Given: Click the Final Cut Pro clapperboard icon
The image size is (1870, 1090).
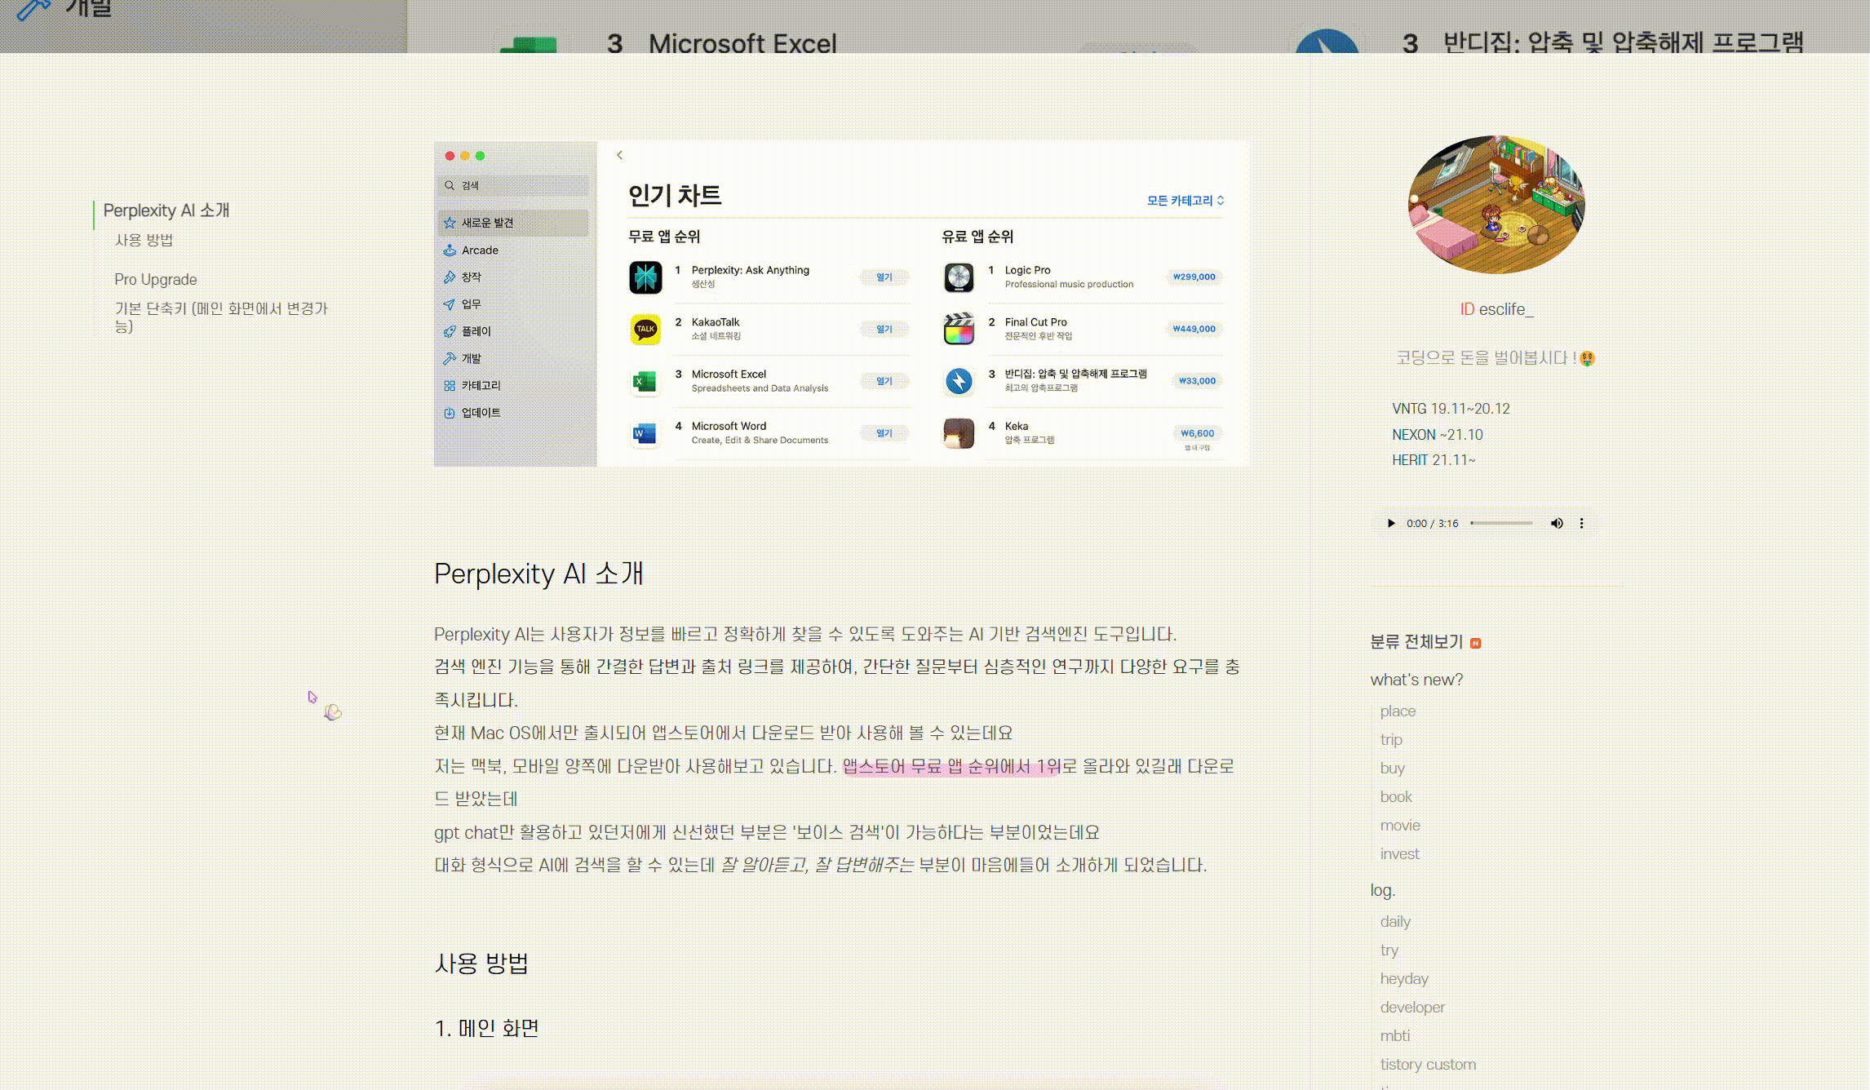Looking at the screenshot, I should tap(959, 330).
